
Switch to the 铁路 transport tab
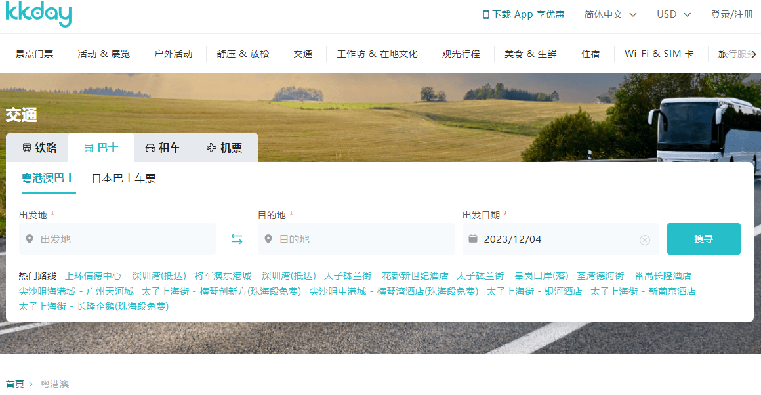(x=39, y=148)
